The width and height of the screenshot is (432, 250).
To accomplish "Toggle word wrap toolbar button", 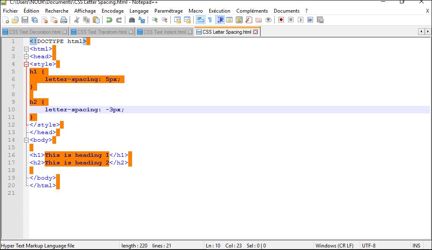I will tap(200, 20).
